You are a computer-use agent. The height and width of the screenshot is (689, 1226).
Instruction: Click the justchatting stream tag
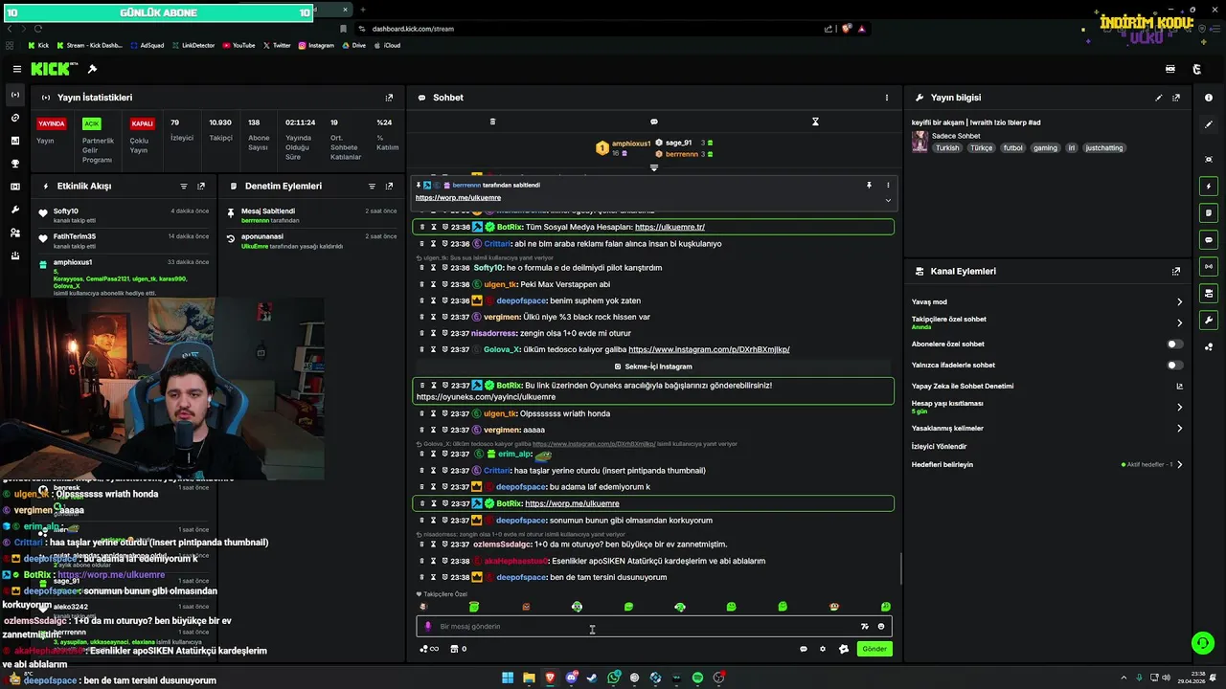[x=1103, y=148]
